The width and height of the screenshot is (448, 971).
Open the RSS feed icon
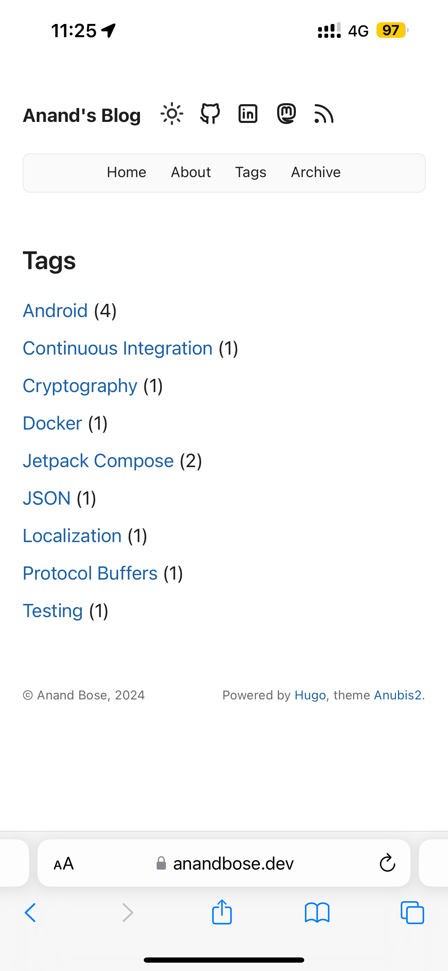[x=324, y=114]
